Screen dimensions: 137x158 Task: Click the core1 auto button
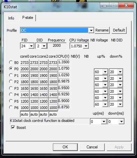34,114
